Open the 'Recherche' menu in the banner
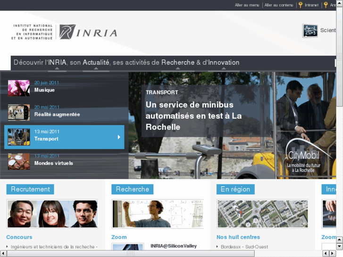This screenshot has height=257, width=343. pos(178,63)
